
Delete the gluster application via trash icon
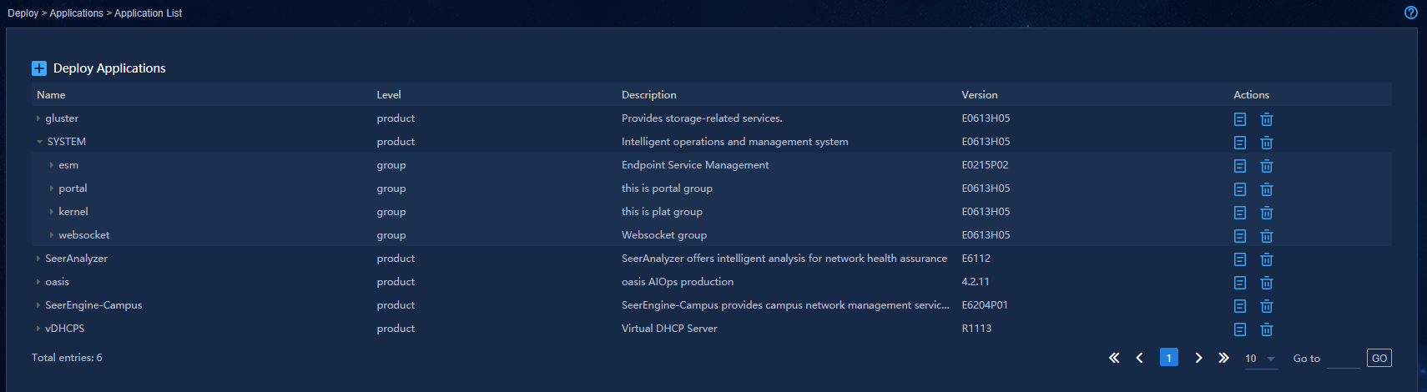[x=1266, y=119]
